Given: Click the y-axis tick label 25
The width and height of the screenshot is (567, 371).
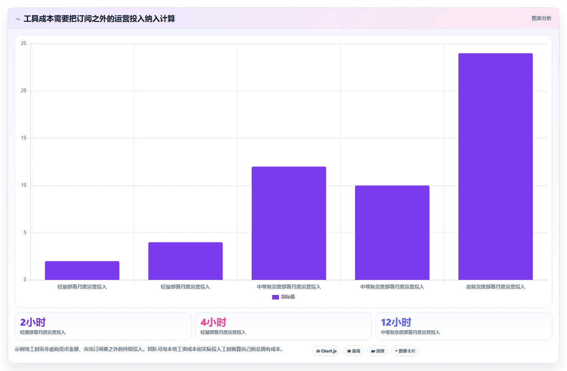Looking at the screenshot, I should click(23, 43).
